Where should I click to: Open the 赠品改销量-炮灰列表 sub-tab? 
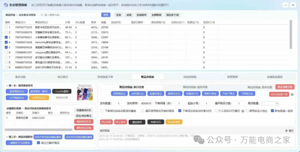pos(195,87)
